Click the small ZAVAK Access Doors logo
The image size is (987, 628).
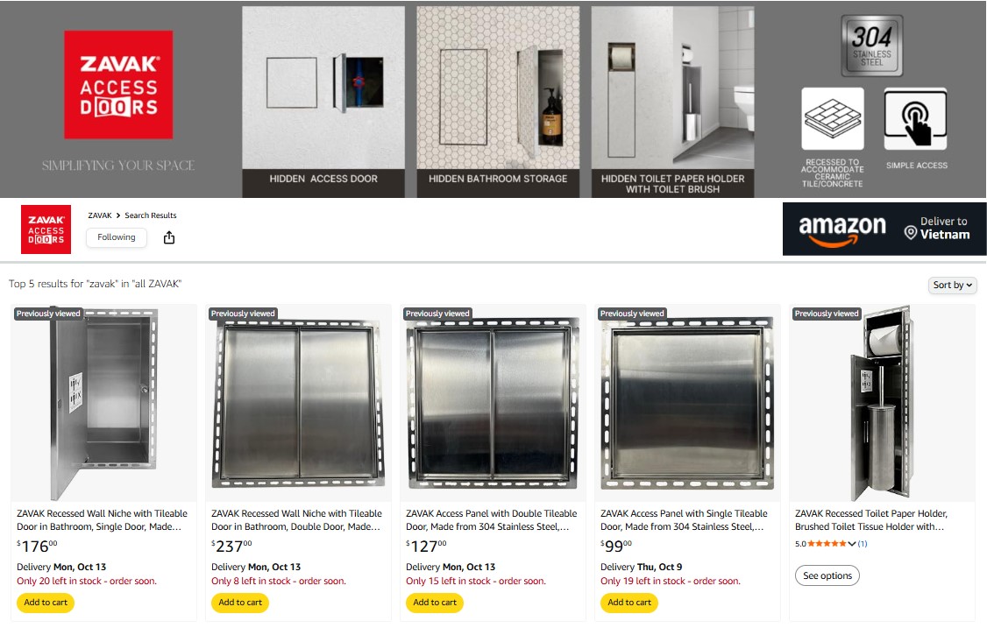(46, 229)
